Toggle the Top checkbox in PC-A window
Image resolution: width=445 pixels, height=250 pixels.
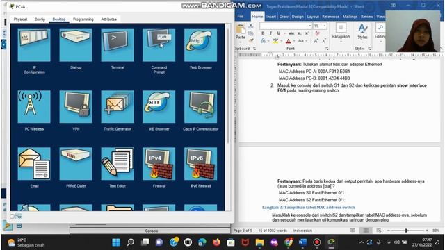13,217
